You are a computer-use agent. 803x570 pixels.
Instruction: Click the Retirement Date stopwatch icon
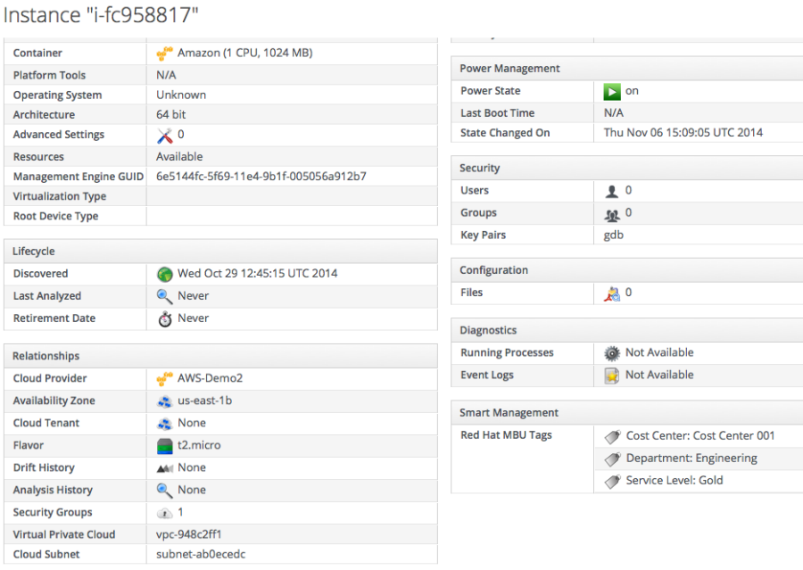(x=164, y=318)
